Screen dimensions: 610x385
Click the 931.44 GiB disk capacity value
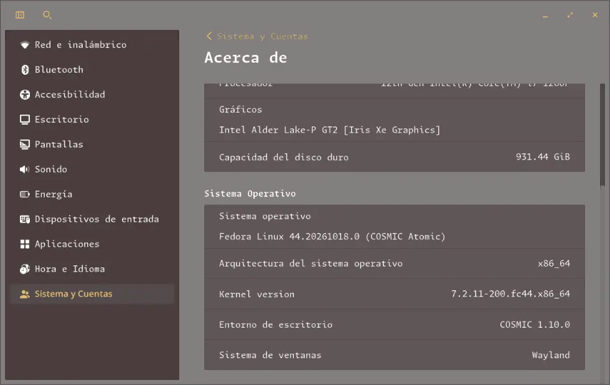coord(543,157)
